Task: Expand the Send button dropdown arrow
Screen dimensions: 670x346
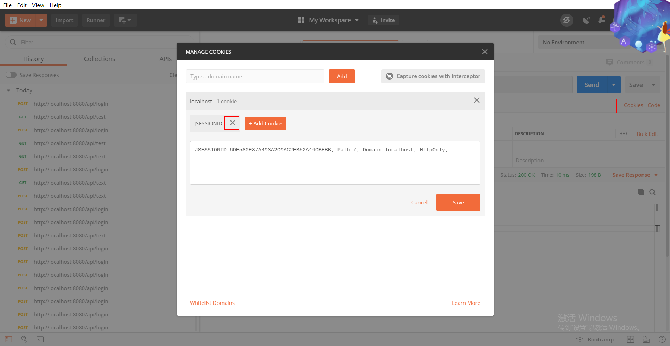Action: [614, 85]
